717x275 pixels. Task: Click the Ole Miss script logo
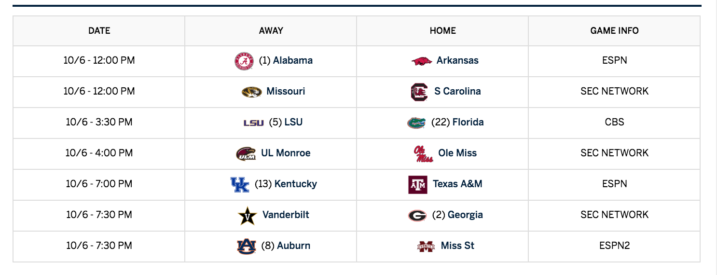(x=423, y=154)
